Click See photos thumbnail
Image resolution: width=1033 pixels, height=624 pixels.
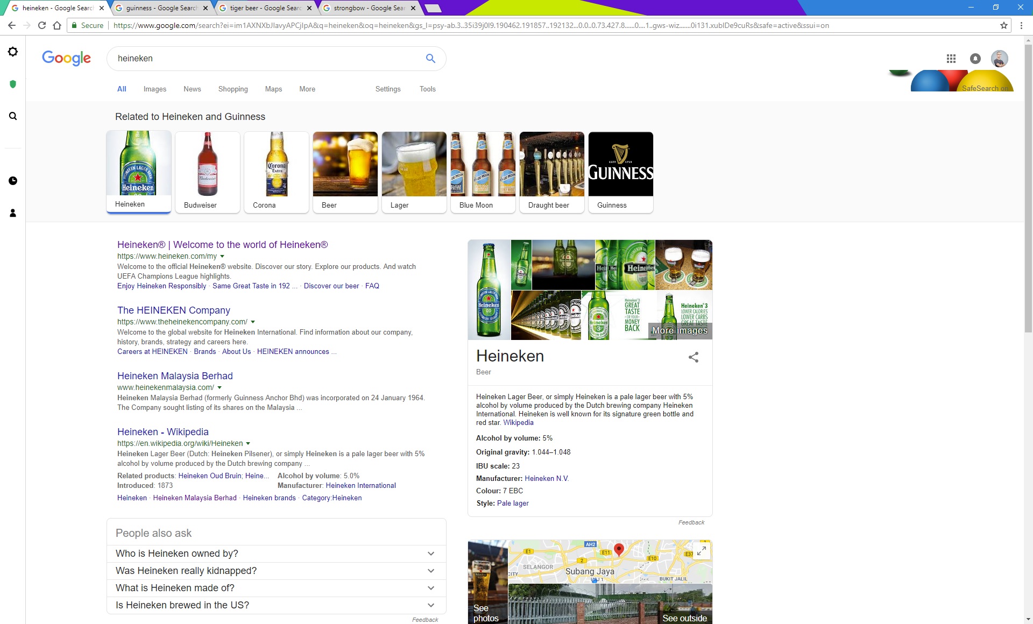click(x=487, y=582)
